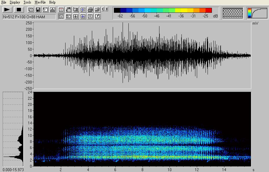Open the File menu
The height and width of the screenshot is (172, 269).
pos(4,2)
